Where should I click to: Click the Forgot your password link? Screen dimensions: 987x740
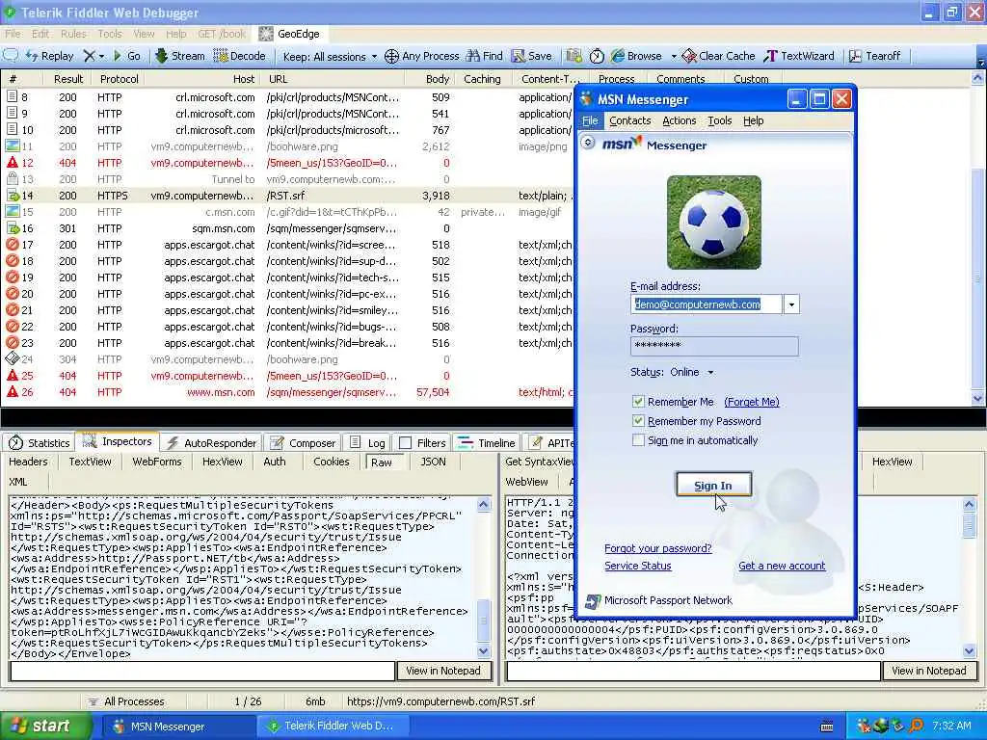coord(657,548)
